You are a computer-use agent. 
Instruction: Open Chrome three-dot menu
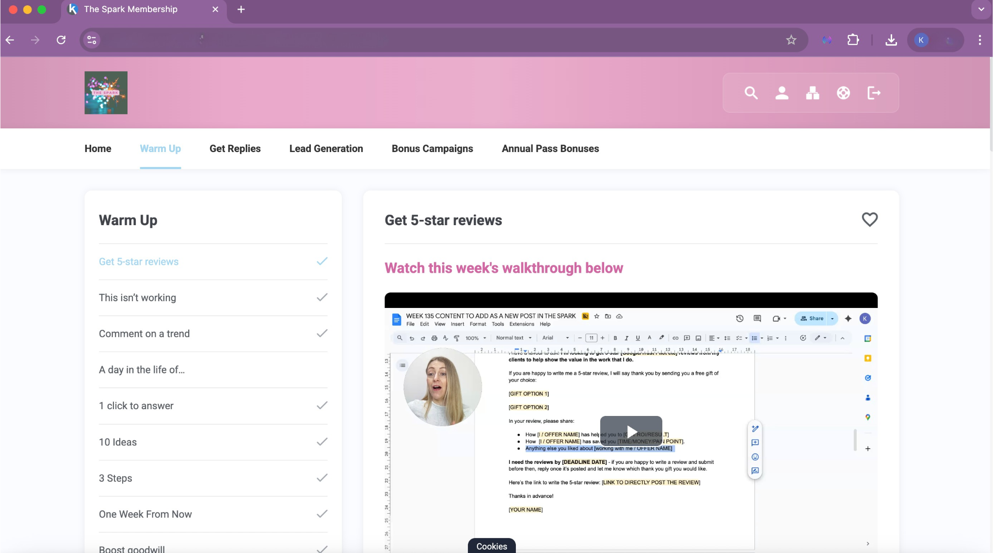(x=979, y=40)
